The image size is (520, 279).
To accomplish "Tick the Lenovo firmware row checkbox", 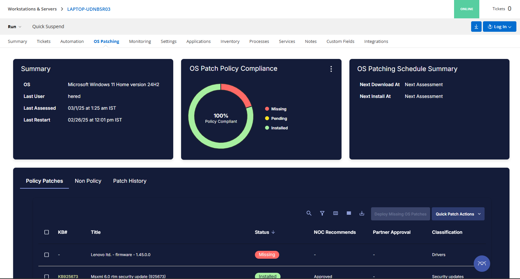I will click(x=47, y=255).
